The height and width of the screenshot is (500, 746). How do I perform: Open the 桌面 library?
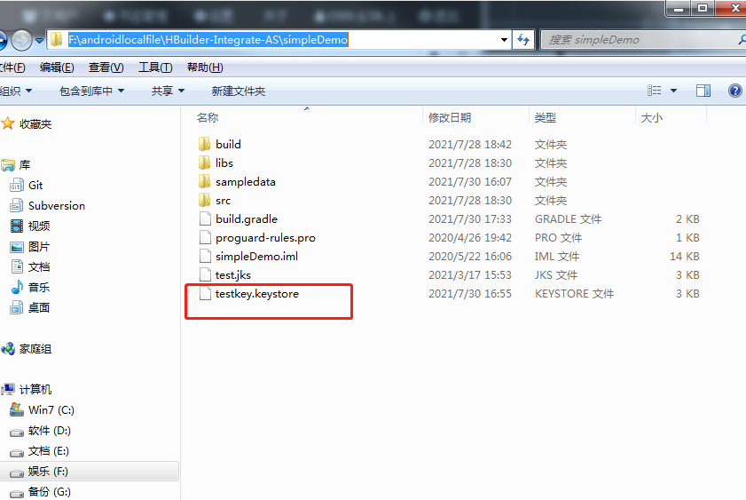coord(39,307)
